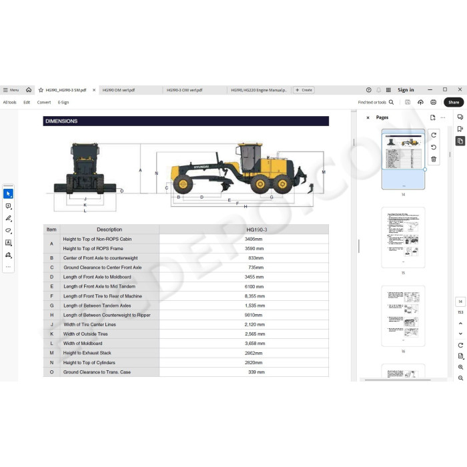The height and width of the screenshot is (467, 467).
Task: Open the Help question-mark icon
Action: [x=369, y=90]
